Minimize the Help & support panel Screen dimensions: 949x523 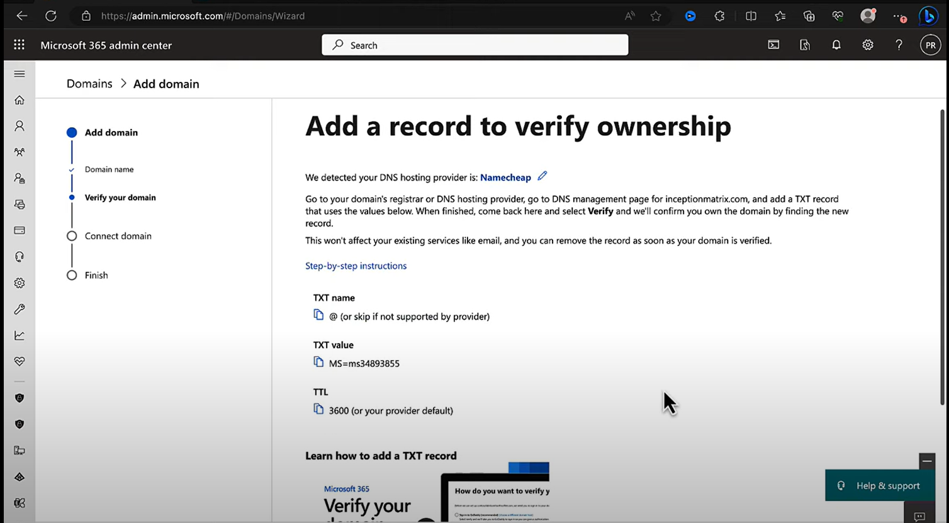(926, 461)
